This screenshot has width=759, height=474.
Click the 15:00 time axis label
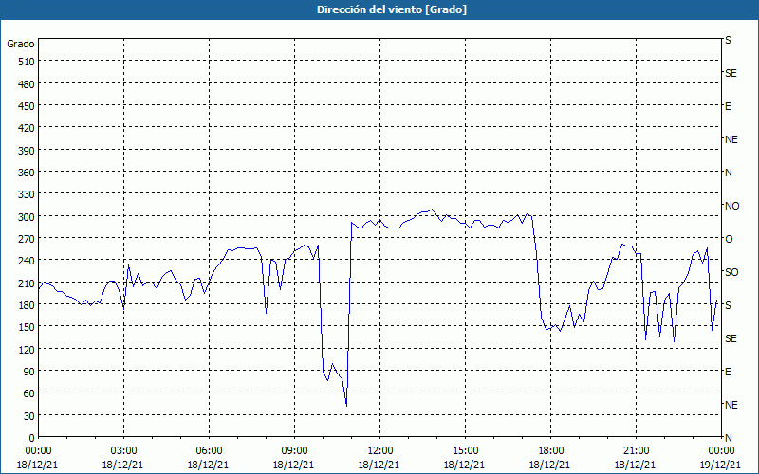pos(465,451)
